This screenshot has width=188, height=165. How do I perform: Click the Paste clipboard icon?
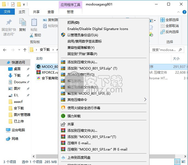coord(34,22)
